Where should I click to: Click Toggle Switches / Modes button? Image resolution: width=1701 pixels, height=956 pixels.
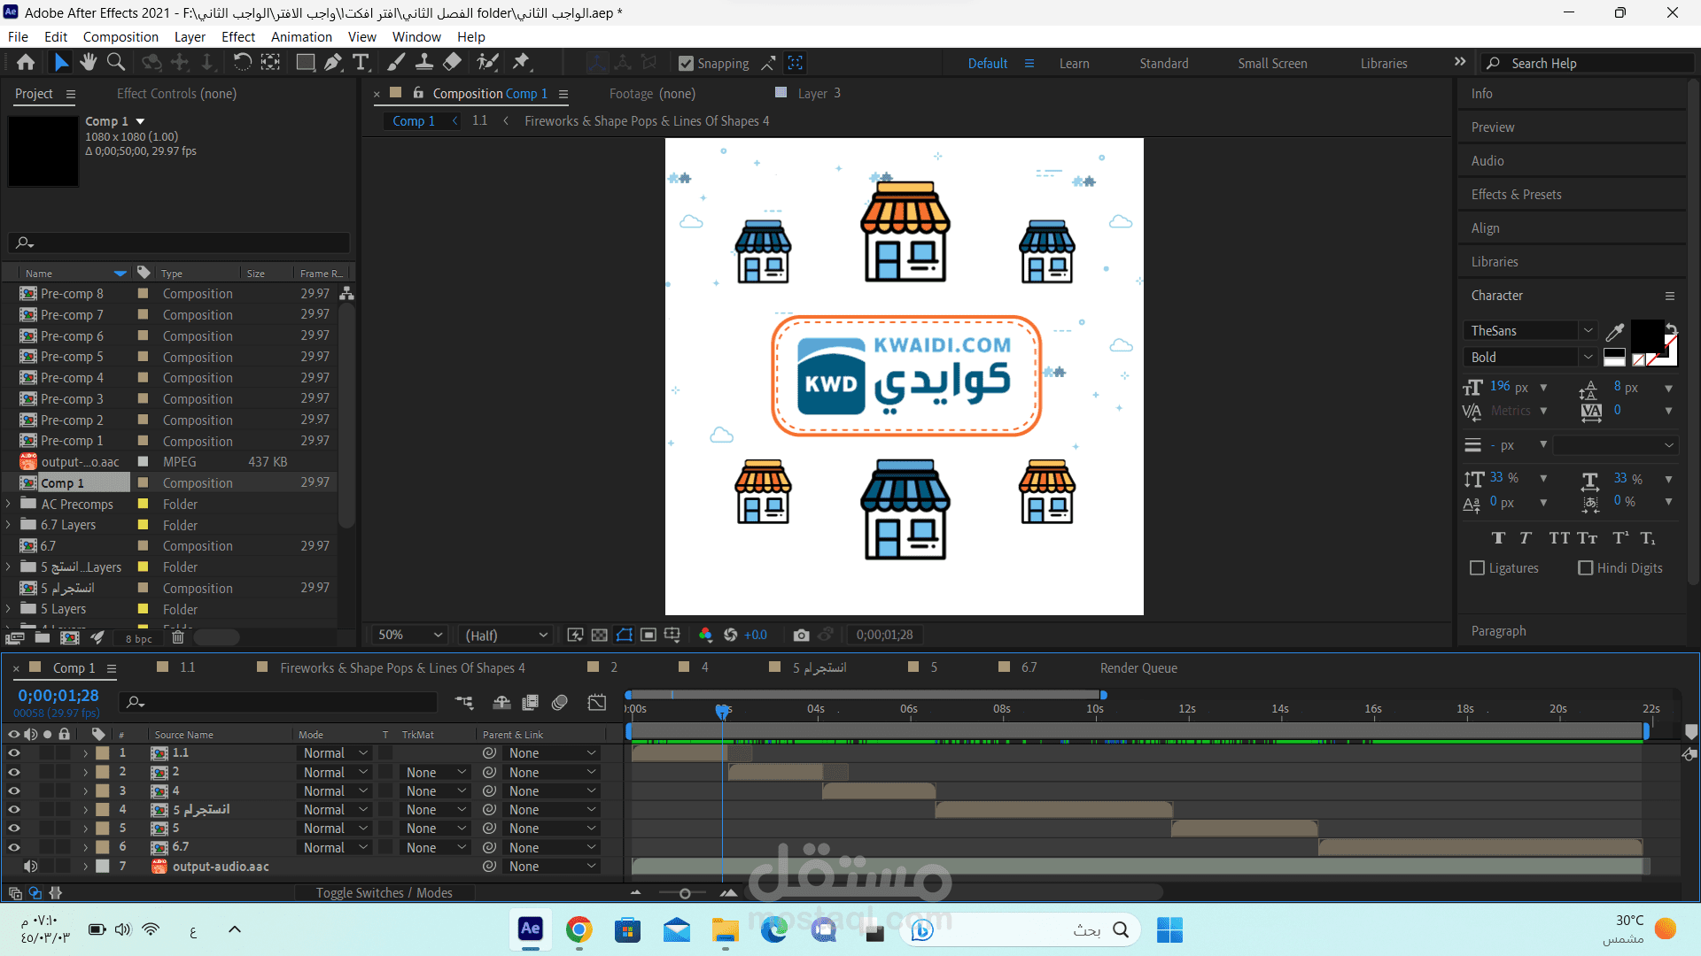tap(384, 893)
